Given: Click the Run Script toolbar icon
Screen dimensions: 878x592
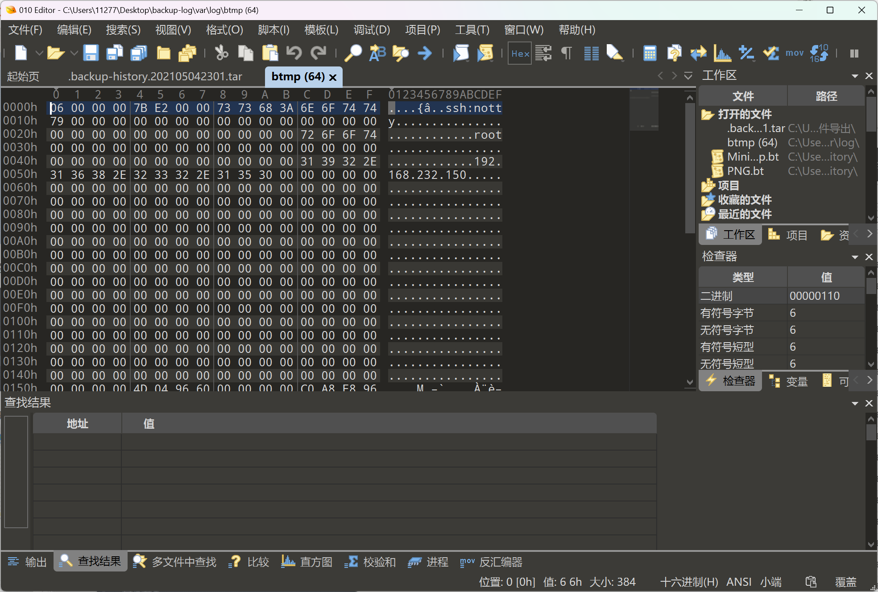Looking at the screenshot, I should point(461,53).
